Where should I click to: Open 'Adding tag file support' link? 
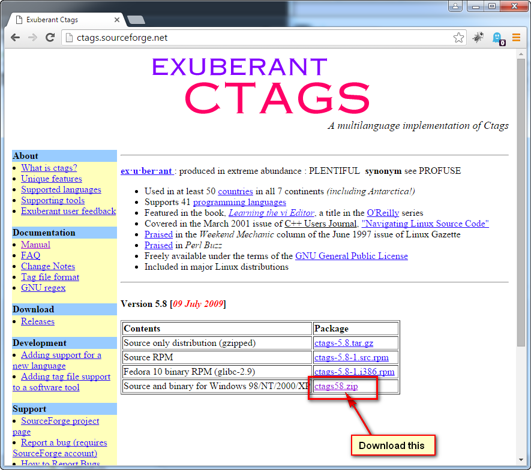(x=65, y=376)
